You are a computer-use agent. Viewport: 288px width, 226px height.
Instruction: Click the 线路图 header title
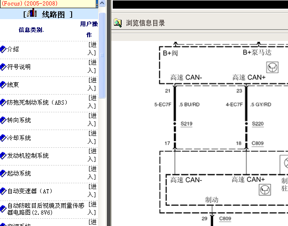tap(53, 15)
